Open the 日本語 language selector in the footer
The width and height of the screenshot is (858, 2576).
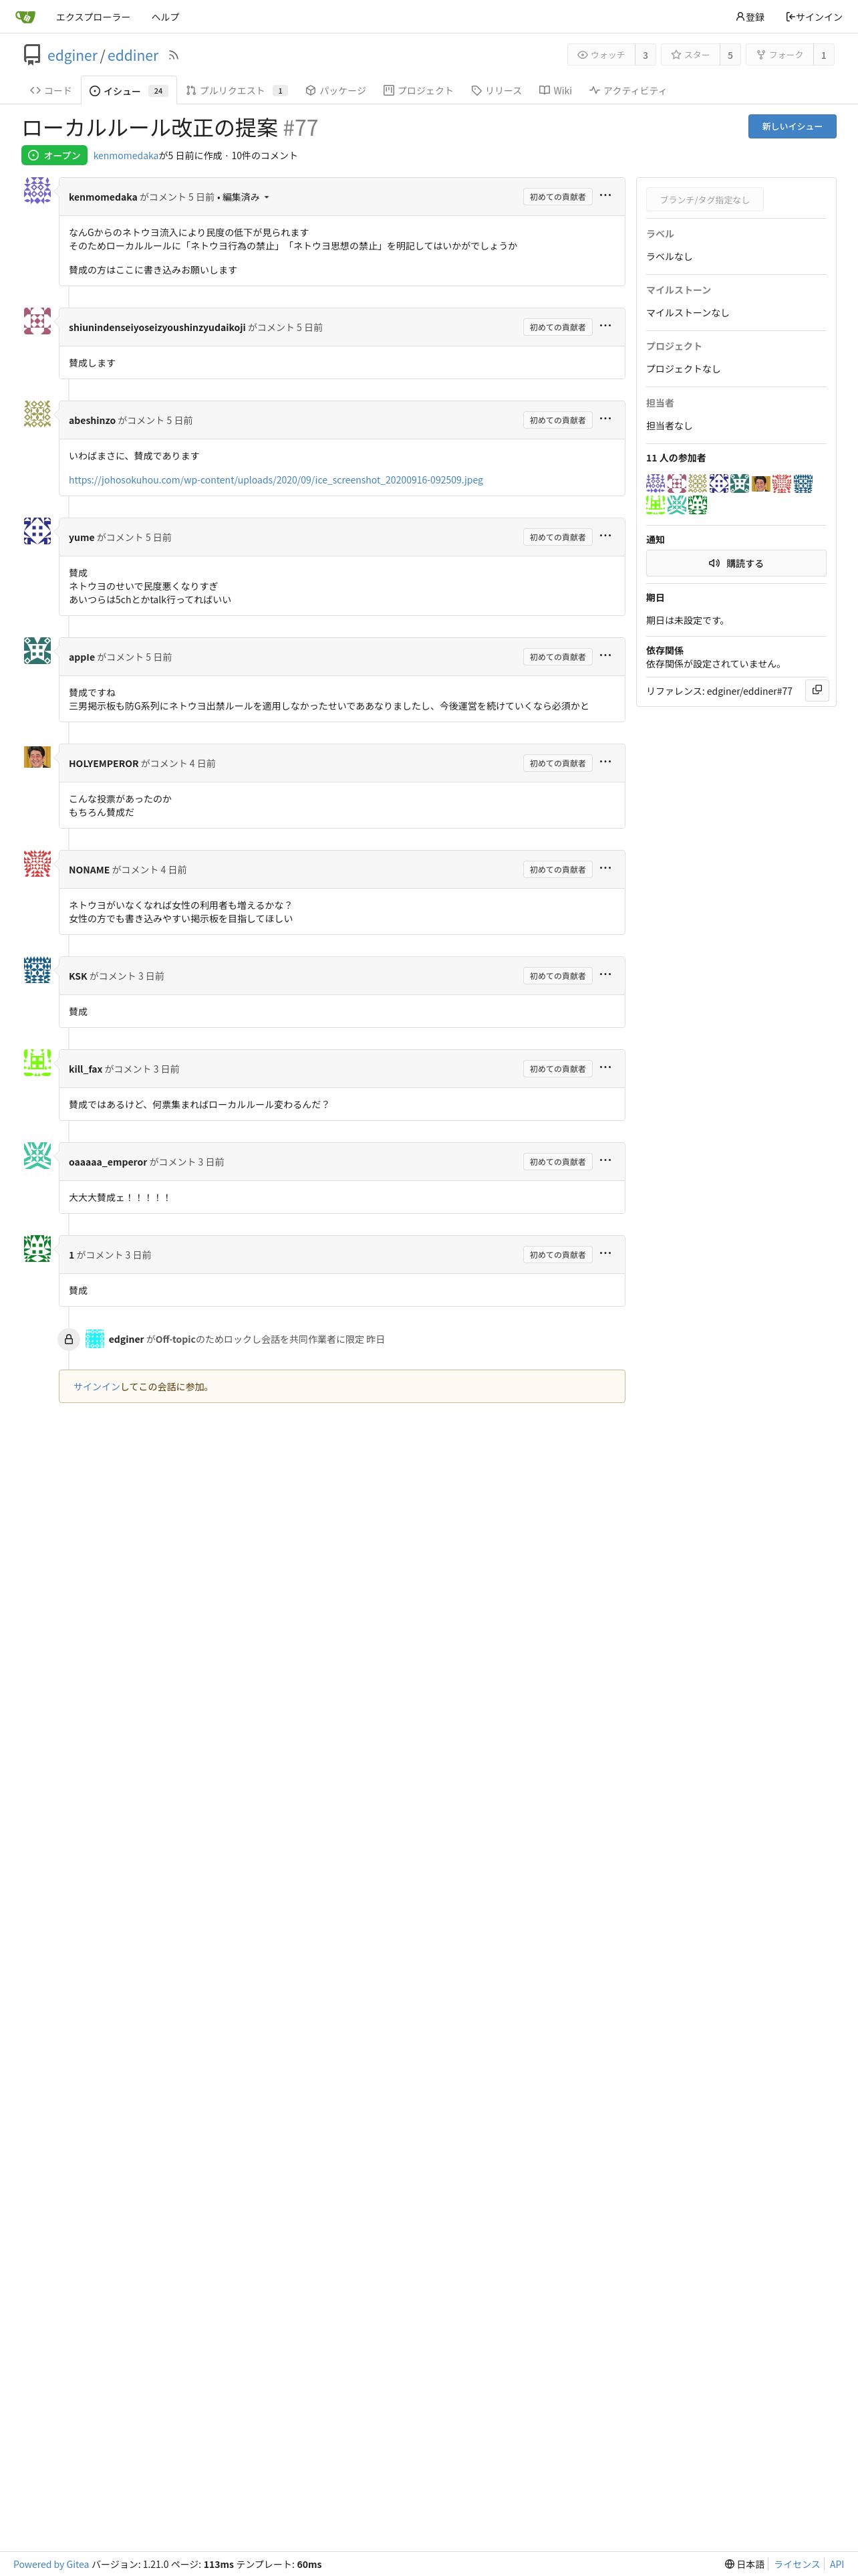coord(745,2564)
